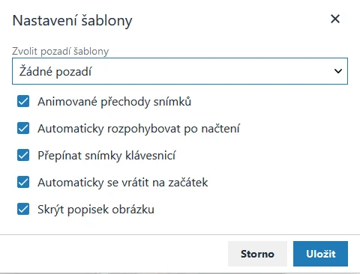Turn off Skrýt popisek obrázku checkbox

[x=23, y=209]
